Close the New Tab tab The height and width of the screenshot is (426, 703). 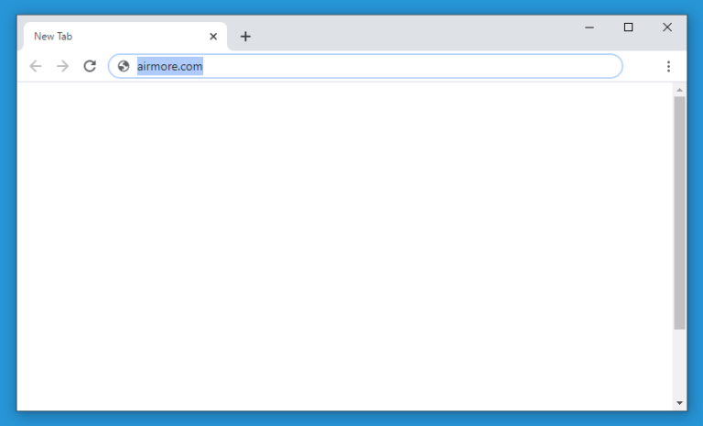coord(213,37)
